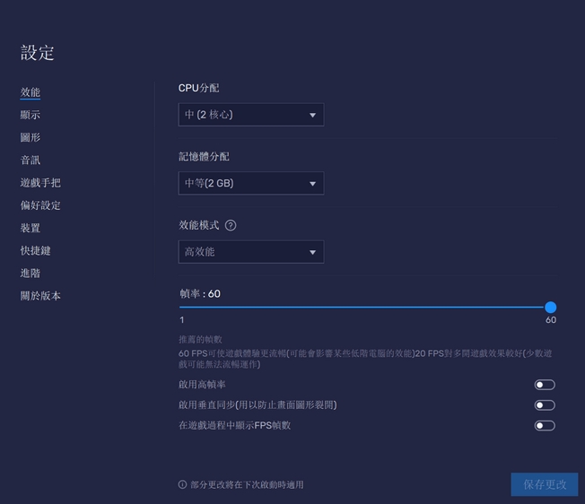Go to the 音訊 settings tab

pyautogui.click(x=31, y=161)
